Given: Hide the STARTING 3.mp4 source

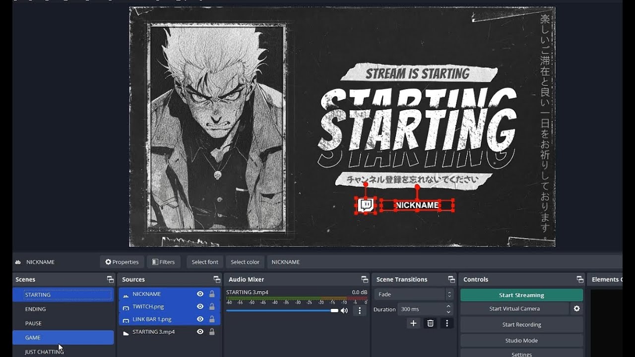Looking at the screenshot, I should pyautogui.click(x=200, y=332).
